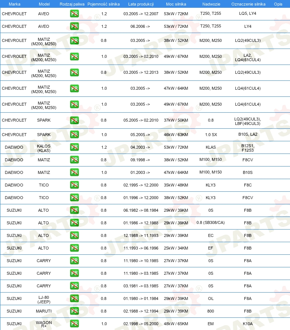Select the 02.1995 -> 12.2000 production cell
Screen dimensions: 290x330
pyautogui.click(x=141, y=185)
